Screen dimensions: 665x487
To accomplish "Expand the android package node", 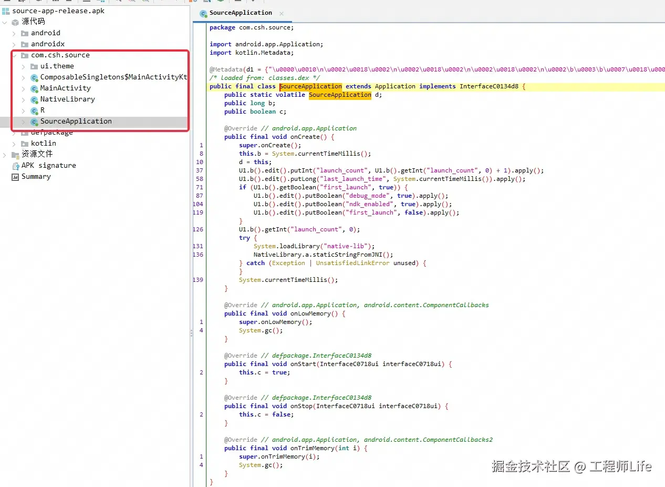I will tap(14, 33).
